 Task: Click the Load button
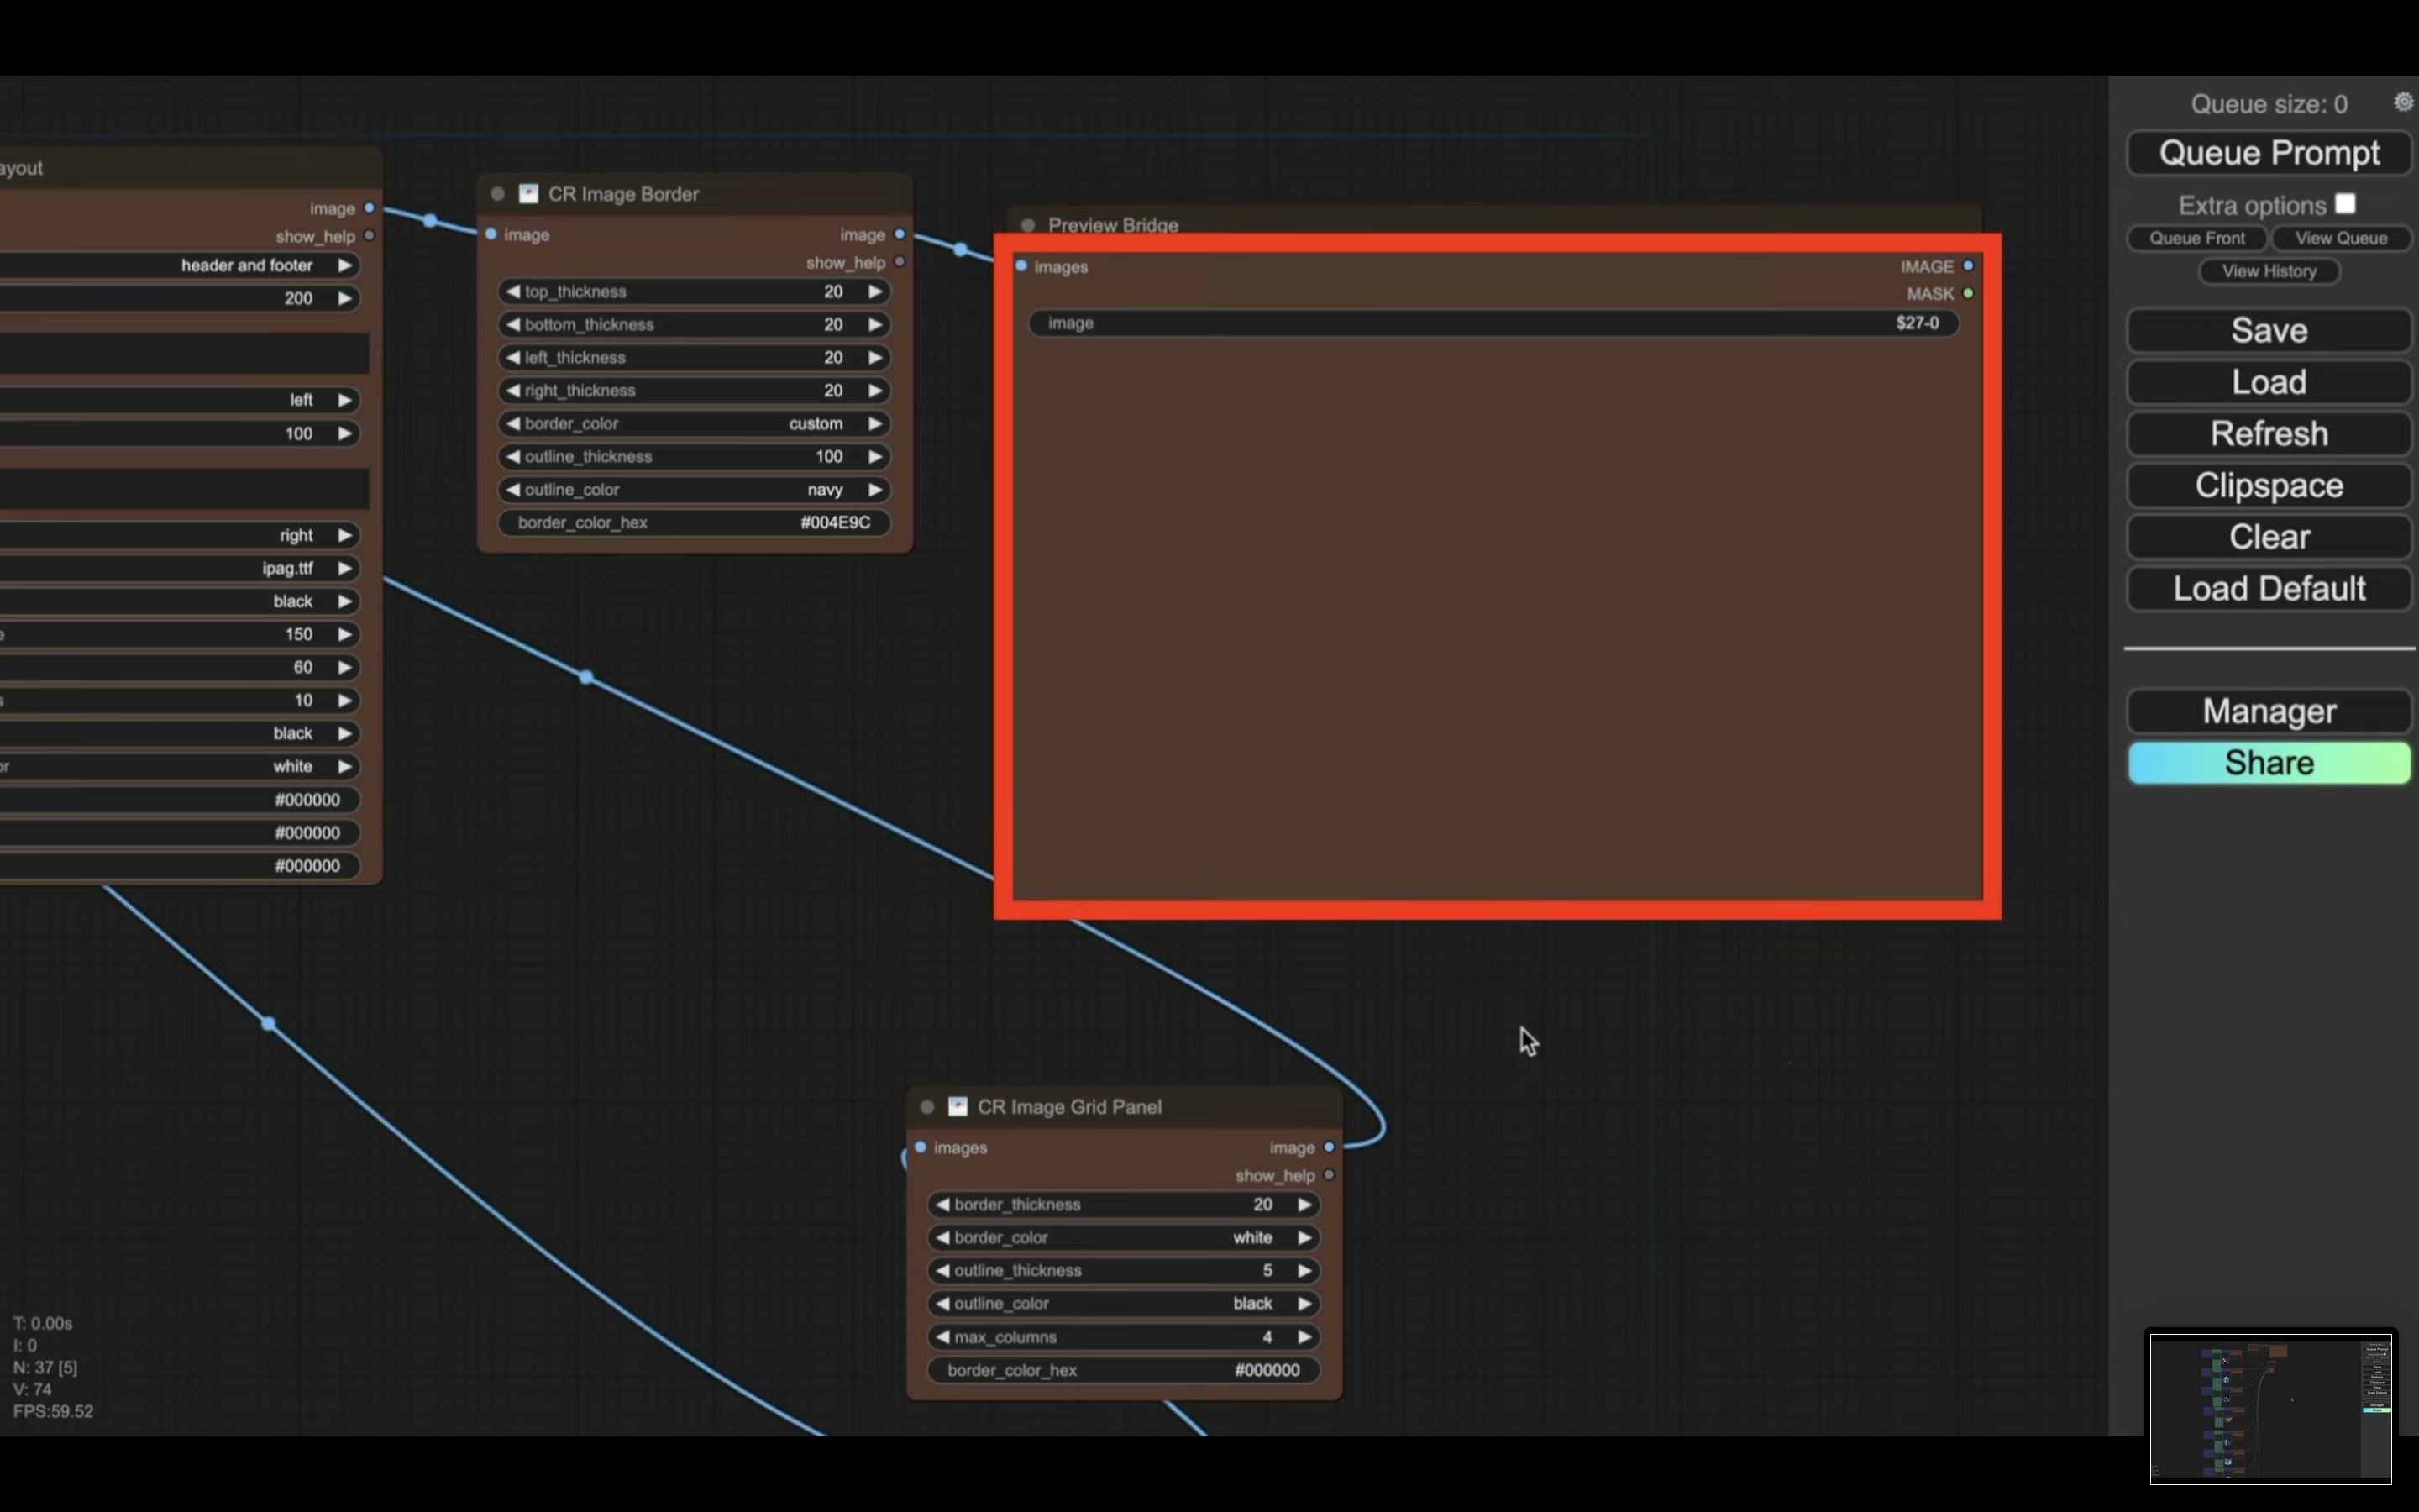[x=2269, y=382]
